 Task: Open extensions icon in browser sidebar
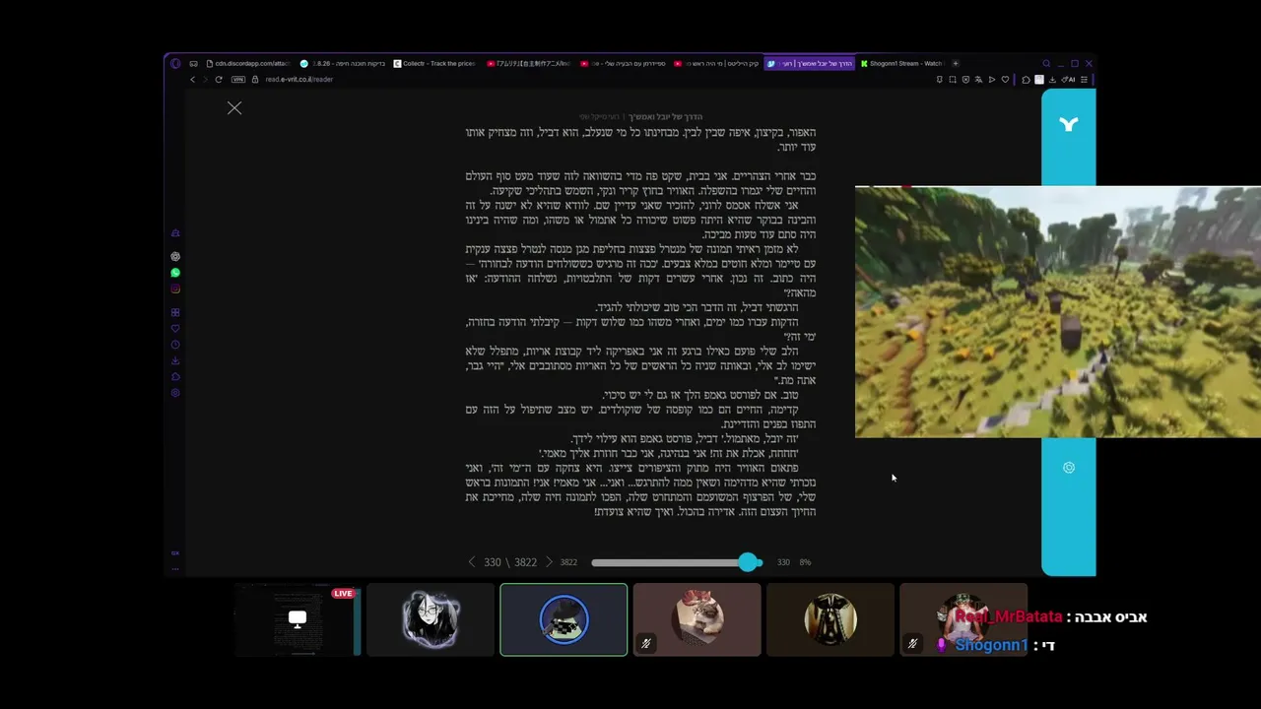175,377
